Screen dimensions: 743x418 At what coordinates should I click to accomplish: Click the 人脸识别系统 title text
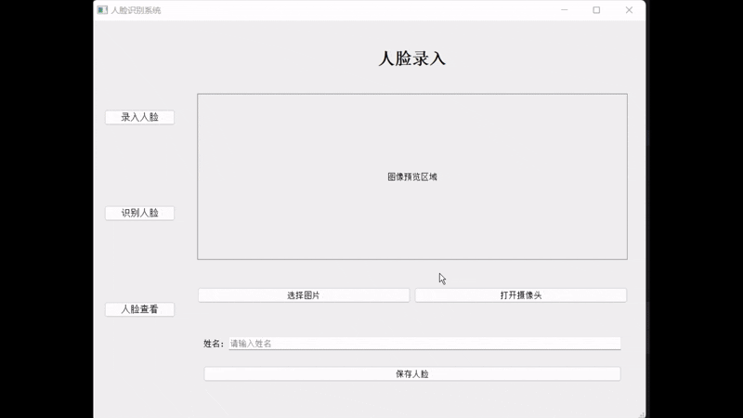click(136, 10)
